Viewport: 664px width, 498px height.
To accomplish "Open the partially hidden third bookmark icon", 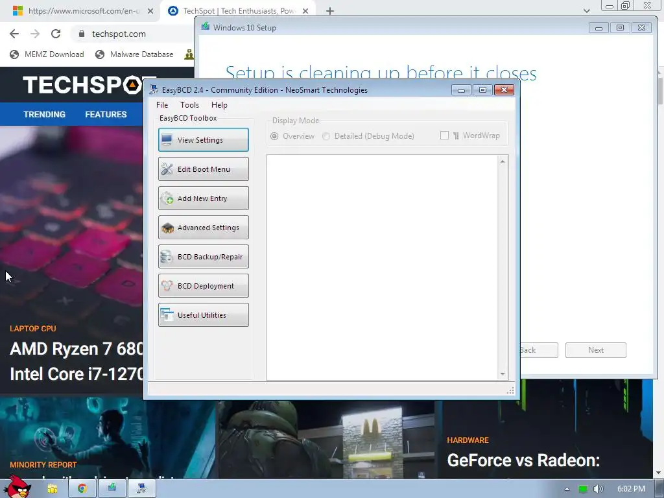I will tap(189, 54).
